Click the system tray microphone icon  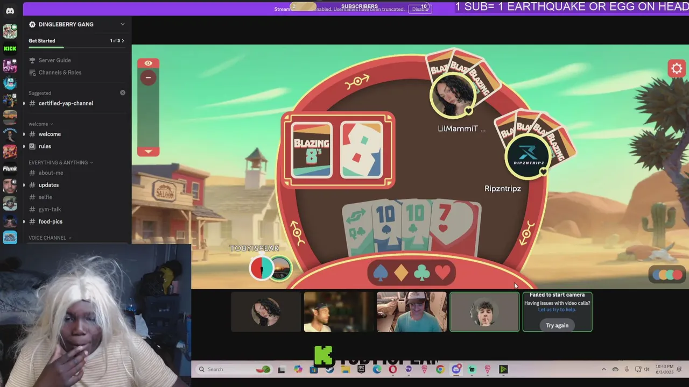[x=627, y=369]
